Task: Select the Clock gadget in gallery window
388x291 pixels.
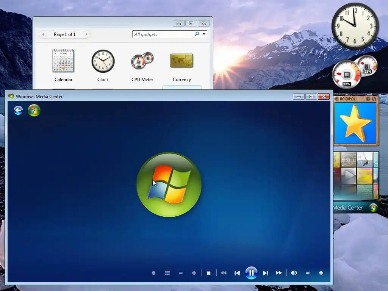Action: (x=103, y=66)
